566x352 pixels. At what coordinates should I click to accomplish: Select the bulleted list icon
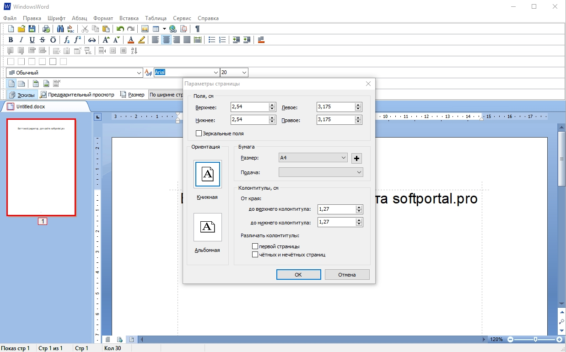[212, 40]
